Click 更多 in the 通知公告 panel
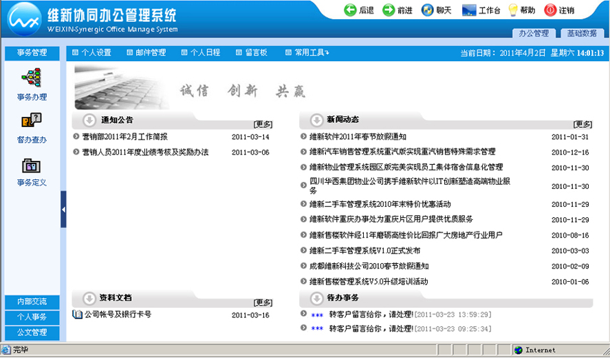This screenshot has height=358, width=610. [x=263, y=124]
